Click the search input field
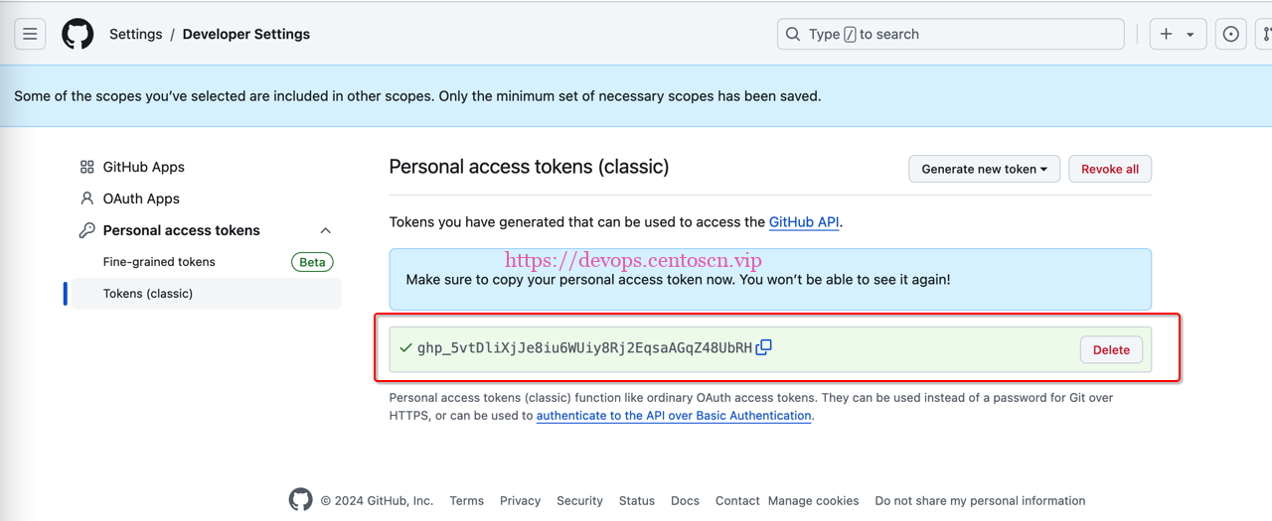Screen dimensions: 1272x521 click(x=950, y=34)
